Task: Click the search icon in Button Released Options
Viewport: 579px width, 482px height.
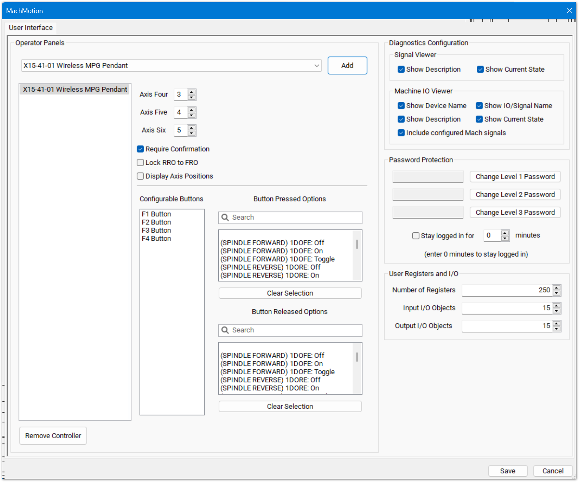Action: pyautogui.click(x=225, y=330)
